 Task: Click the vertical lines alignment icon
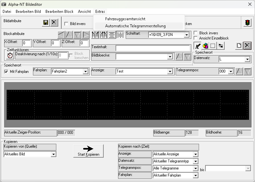click(x=120, y=35)
